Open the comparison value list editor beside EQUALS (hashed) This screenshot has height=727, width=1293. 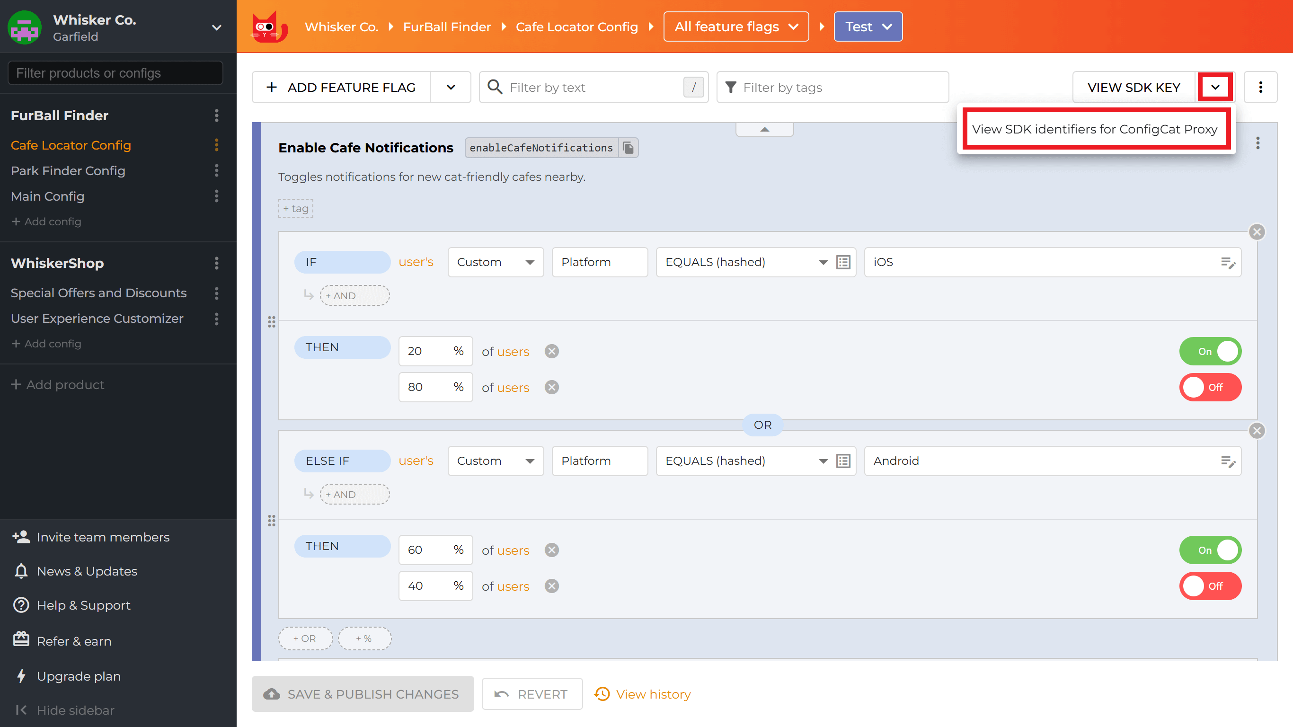pos(843,262)
